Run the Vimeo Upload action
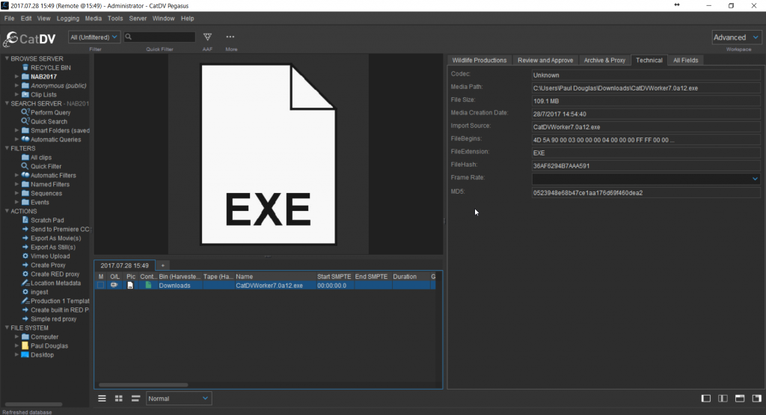Viewport: 766px width, 415px height. pos(50,256)
